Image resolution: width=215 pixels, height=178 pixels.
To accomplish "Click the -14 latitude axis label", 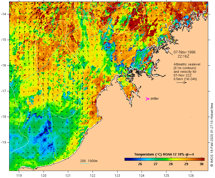I will [3, 14].
